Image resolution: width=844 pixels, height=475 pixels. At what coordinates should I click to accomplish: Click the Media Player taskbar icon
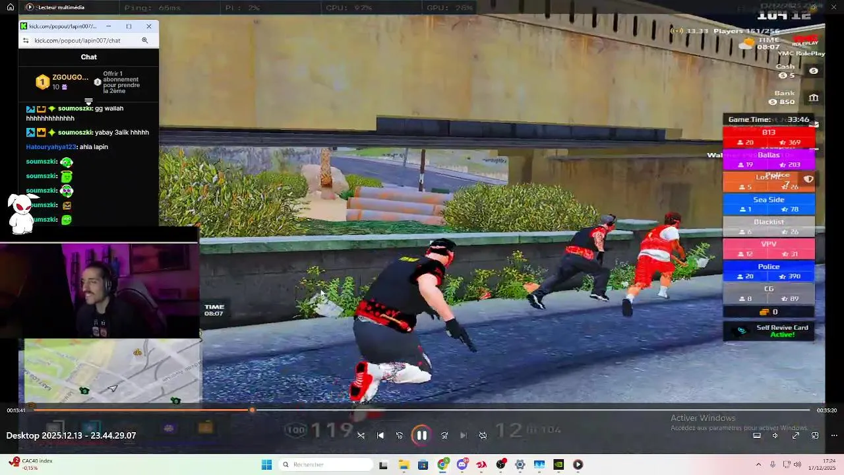tap(578, 464)
